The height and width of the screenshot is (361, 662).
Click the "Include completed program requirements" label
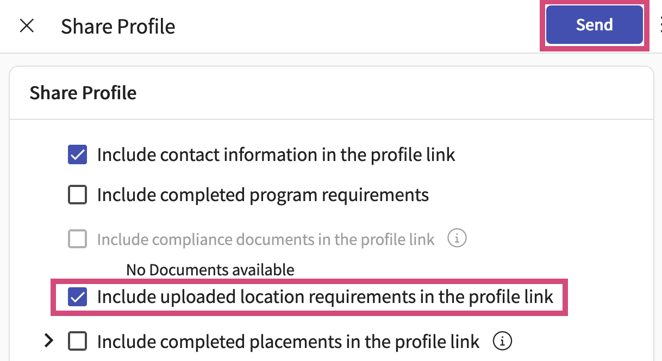click(263, 195)
